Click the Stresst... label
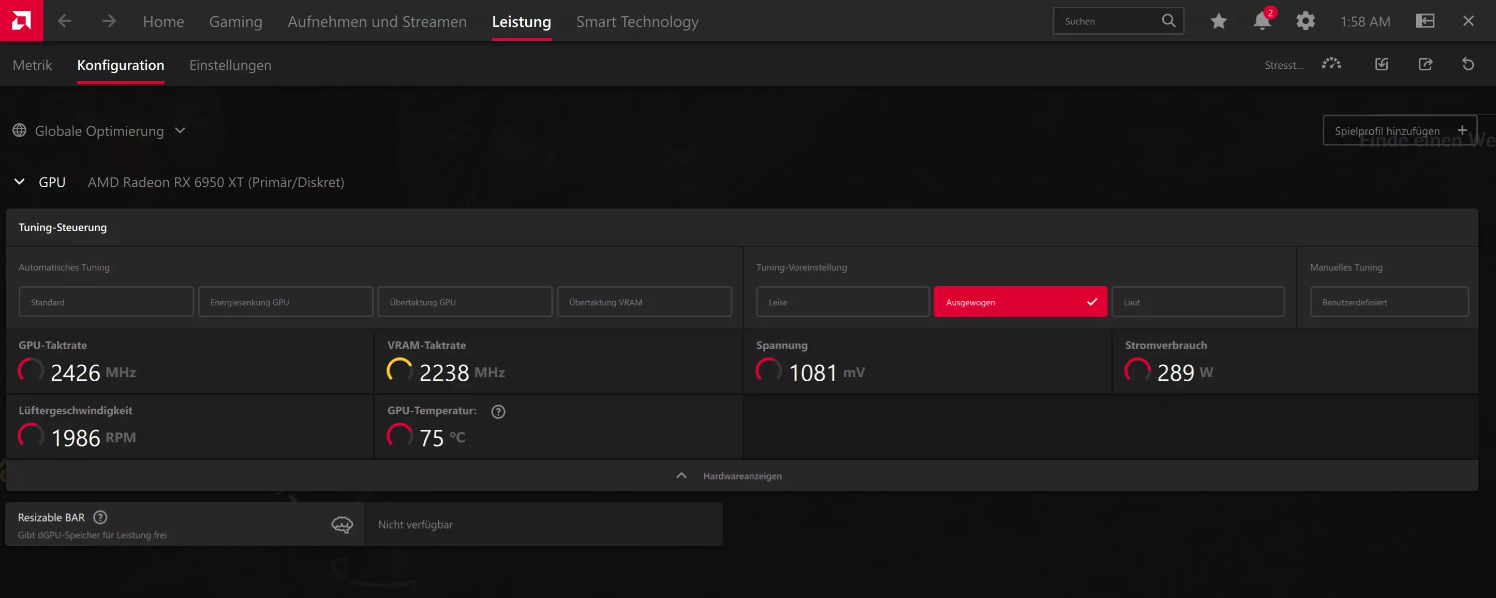1496x598 pixels. point(1284,65)
